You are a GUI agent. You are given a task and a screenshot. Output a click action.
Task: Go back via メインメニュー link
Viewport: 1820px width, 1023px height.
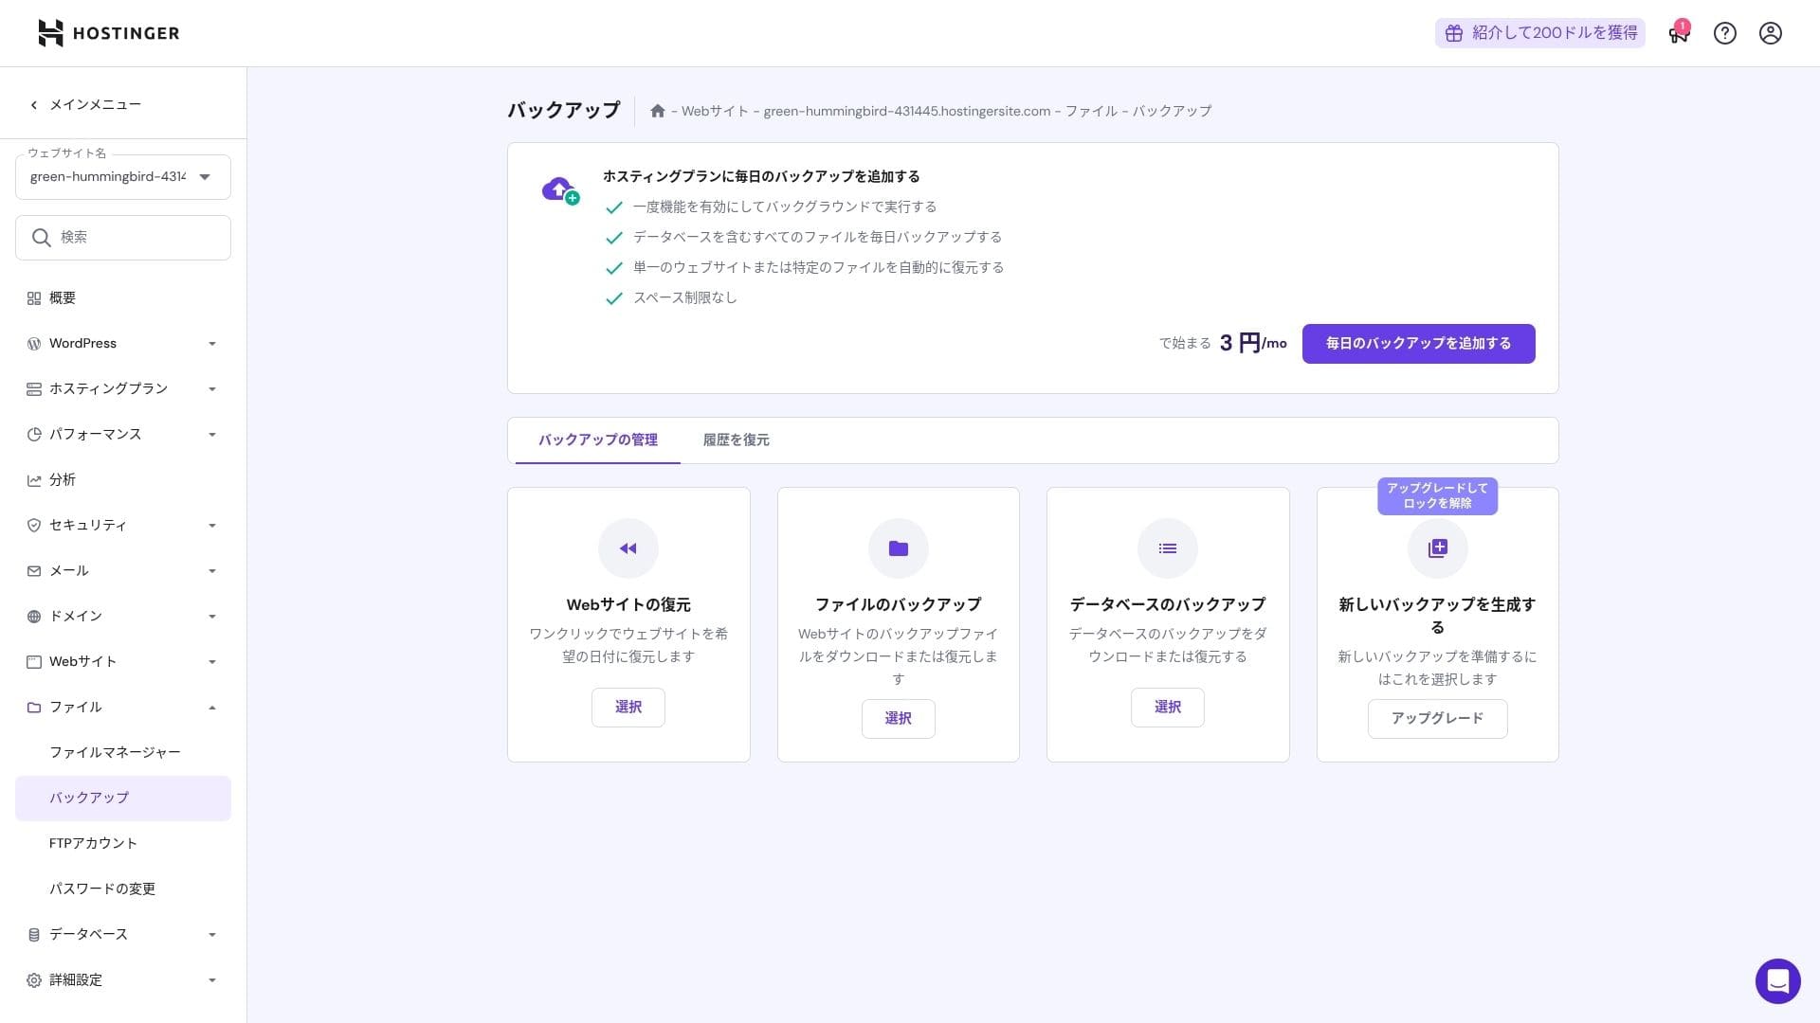point(85,105)
